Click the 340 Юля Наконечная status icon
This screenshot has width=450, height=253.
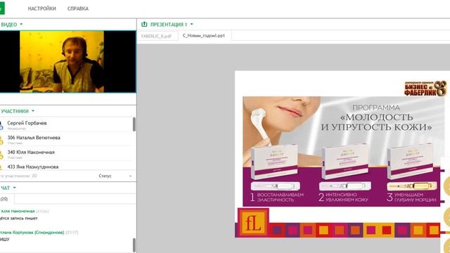pyautogui.click(x=1, y=155)
